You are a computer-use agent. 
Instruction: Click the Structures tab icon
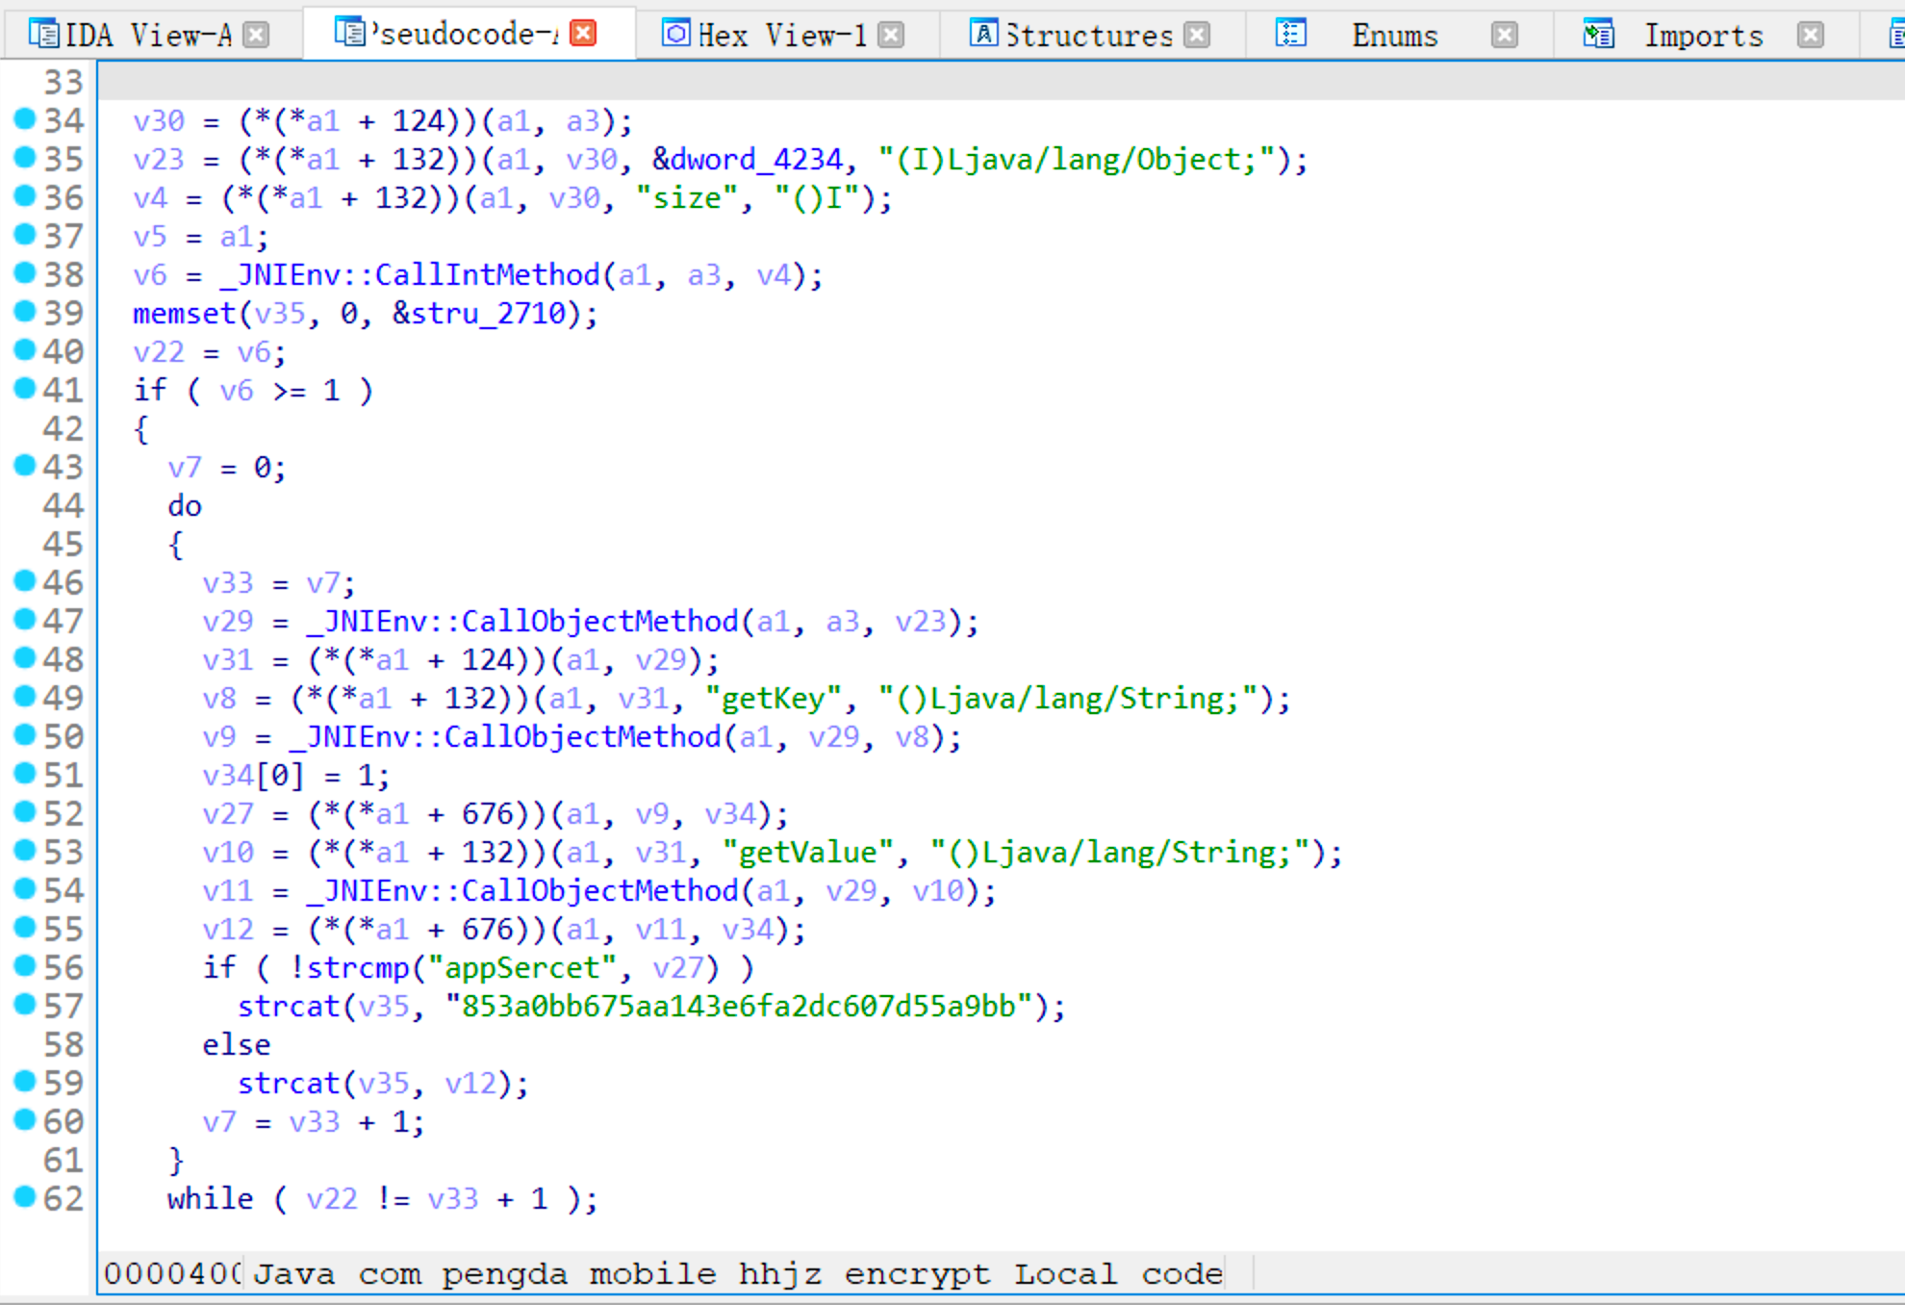point(983,35)
